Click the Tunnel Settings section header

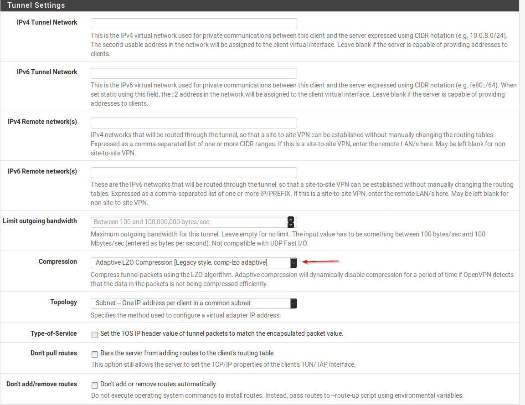tap(36, 5)
